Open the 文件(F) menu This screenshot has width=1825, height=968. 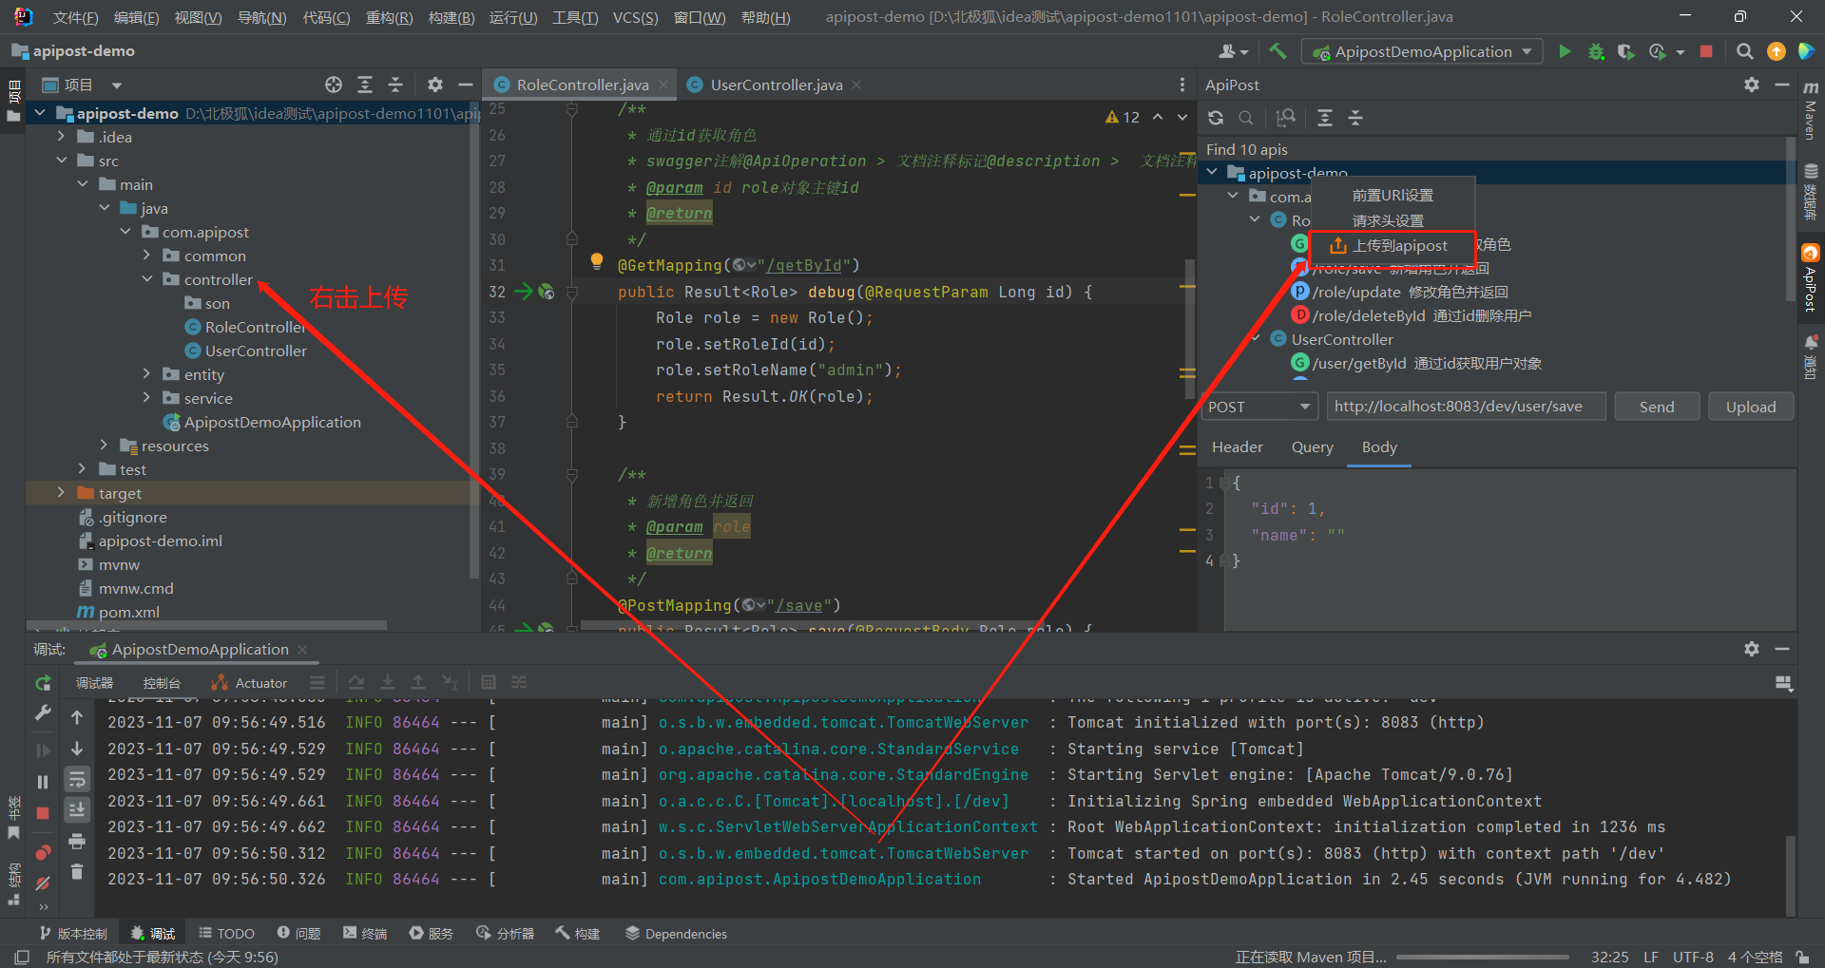(x=76, y=17)
